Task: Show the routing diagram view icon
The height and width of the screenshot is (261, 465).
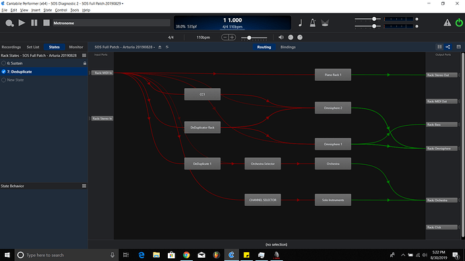Action: click(447, 47)
